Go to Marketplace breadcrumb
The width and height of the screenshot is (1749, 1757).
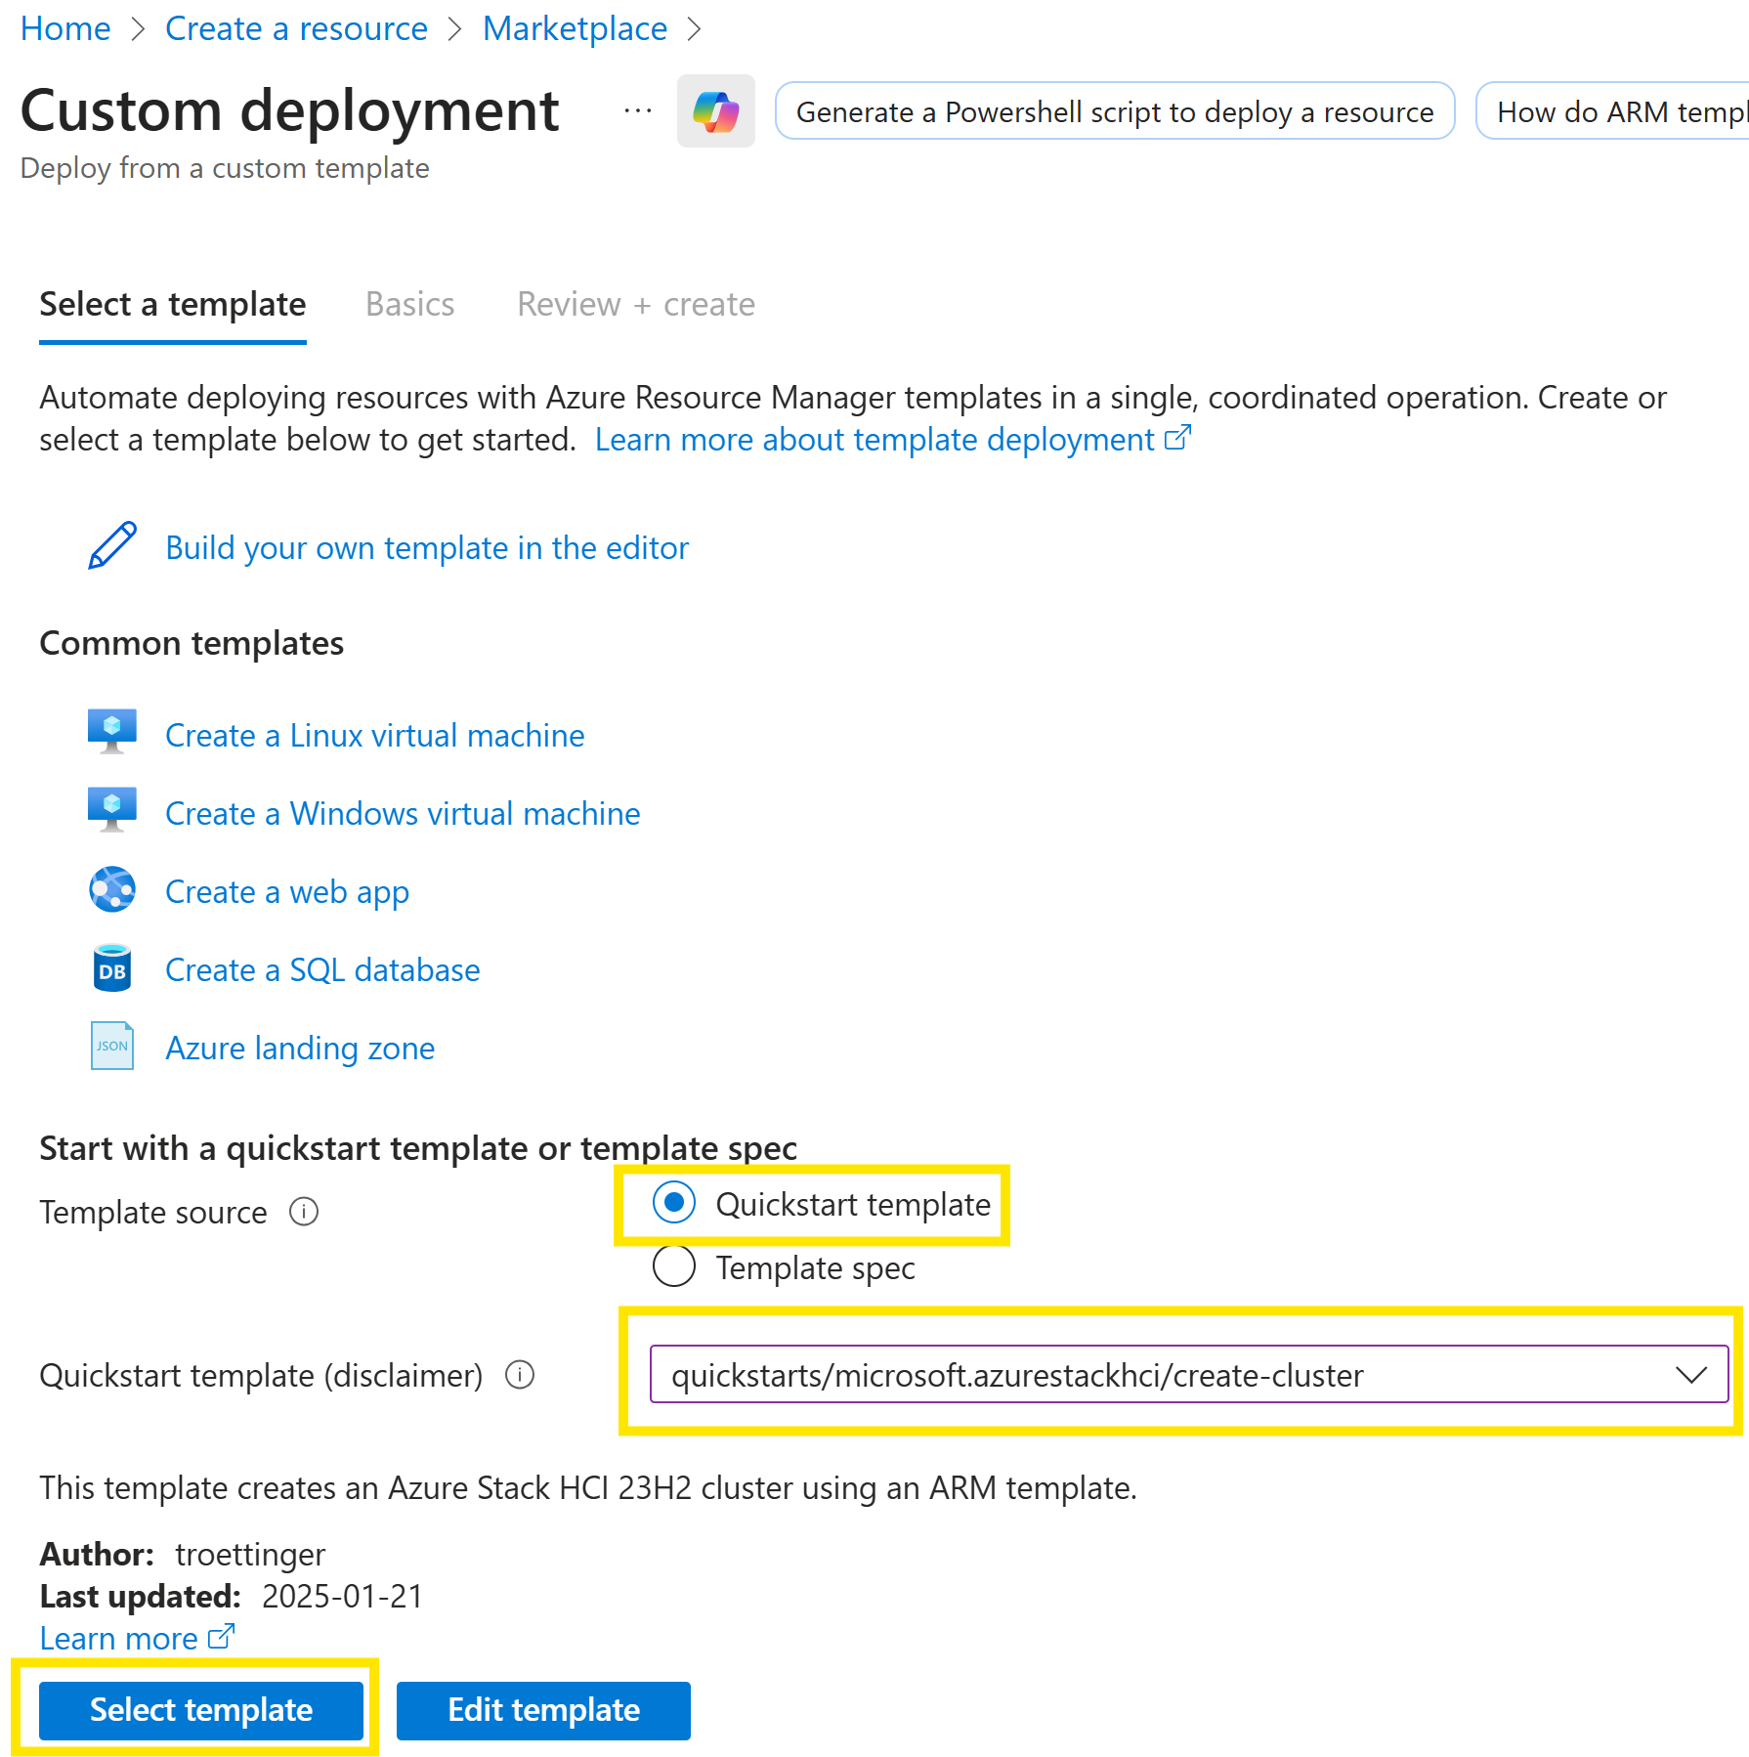[x=575, y=28]
